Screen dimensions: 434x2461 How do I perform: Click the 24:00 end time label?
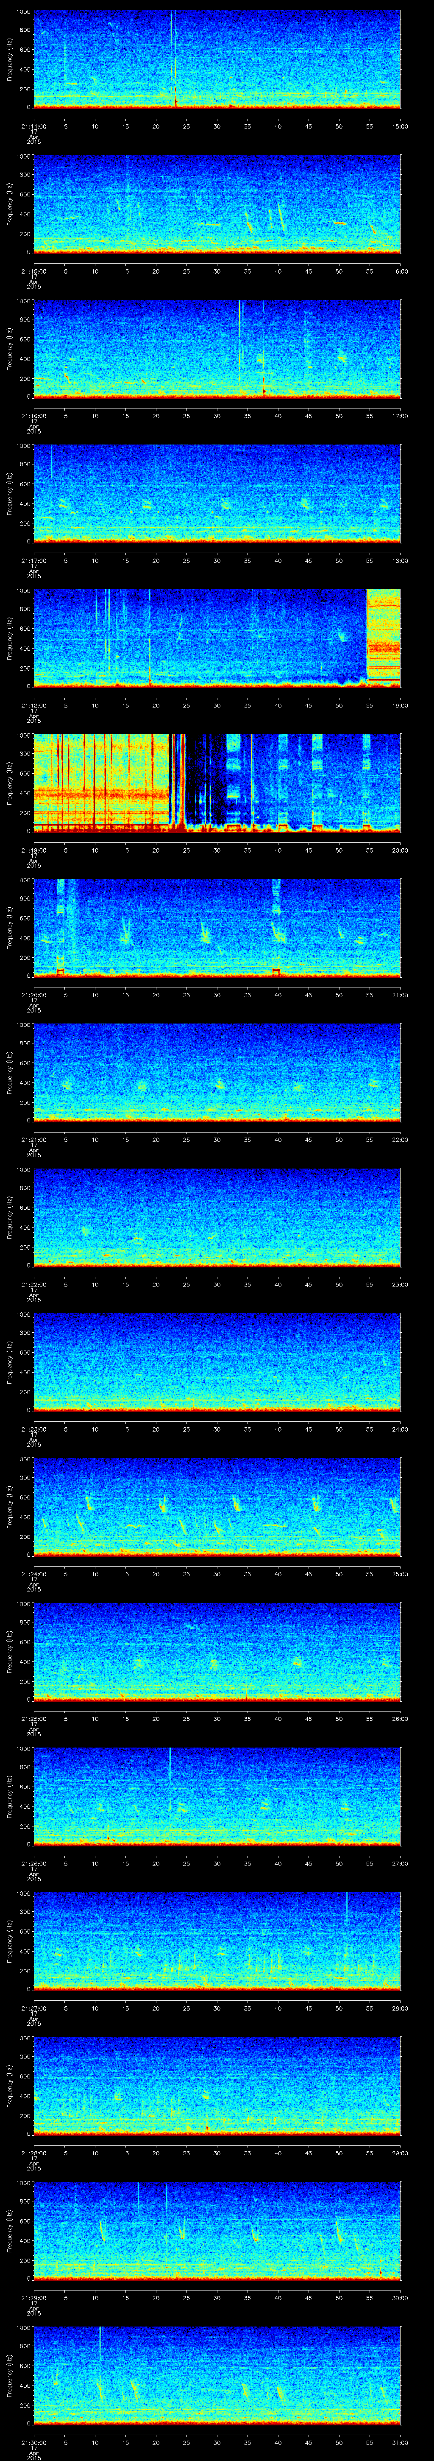pyautogui.click(x=400, y=1428)
